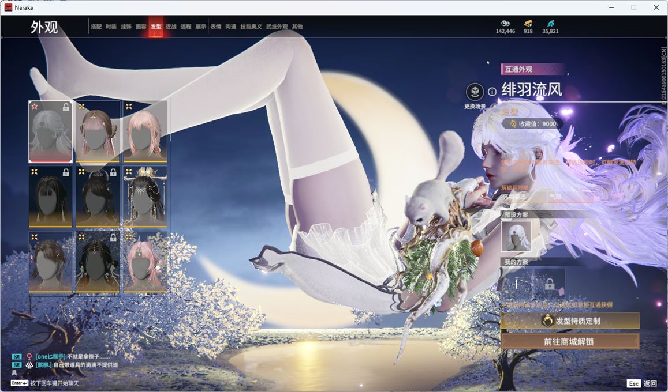Click the locked scheme slot under 我的方案
Viewport: 668px width, 392px height.
(x=550, y=284)
